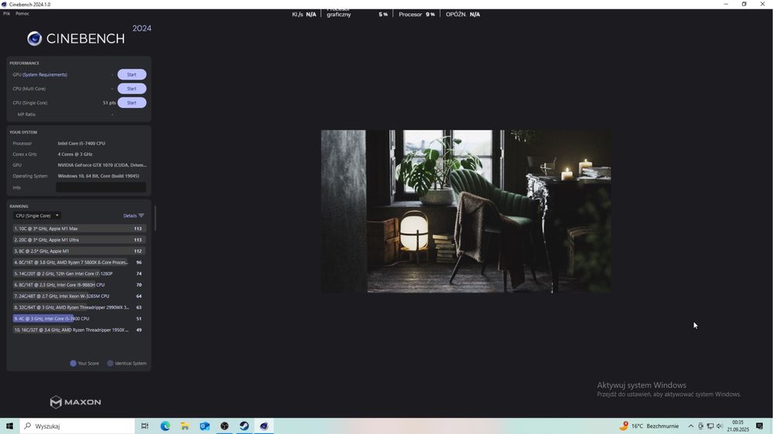Click the ranking panel scrollbar
Image resolution: width=773 pixels, height=434 pixels.
coord(155,219)
